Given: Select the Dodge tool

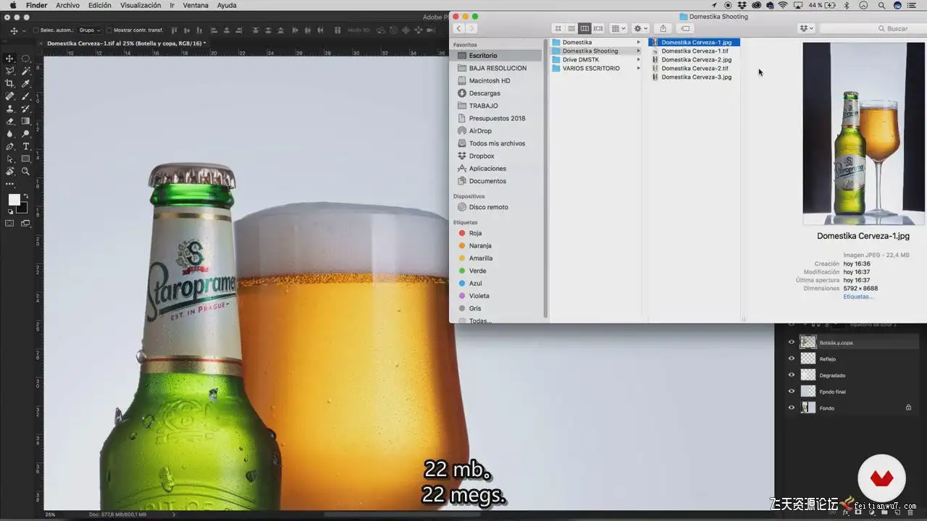Looking at the screenshot, I should pos(26,134).
